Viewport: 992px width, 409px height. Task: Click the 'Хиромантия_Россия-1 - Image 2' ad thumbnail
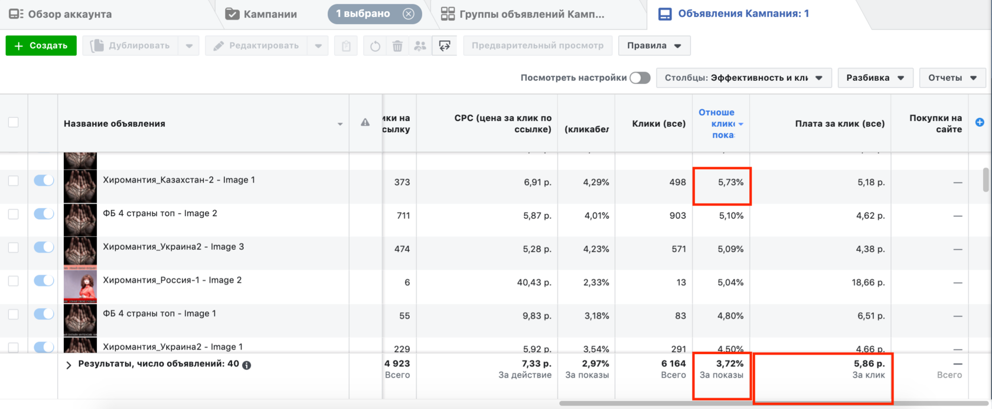pyautogui.click(x=80, y=284)
